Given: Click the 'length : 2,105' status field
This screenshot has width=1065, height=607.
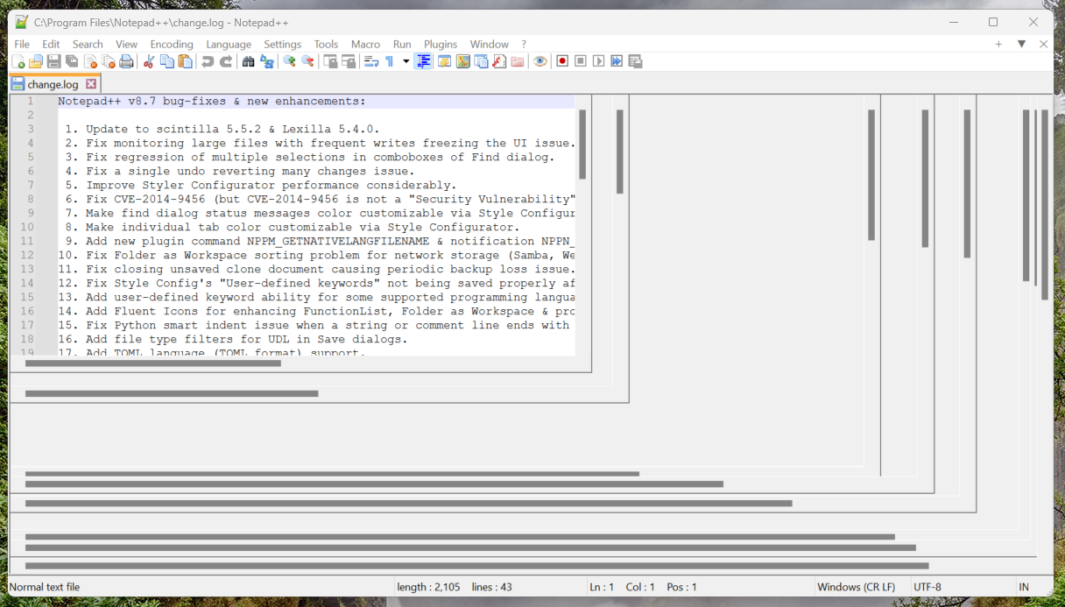Looking at the screenshot, I should click(x=428, y=587).
